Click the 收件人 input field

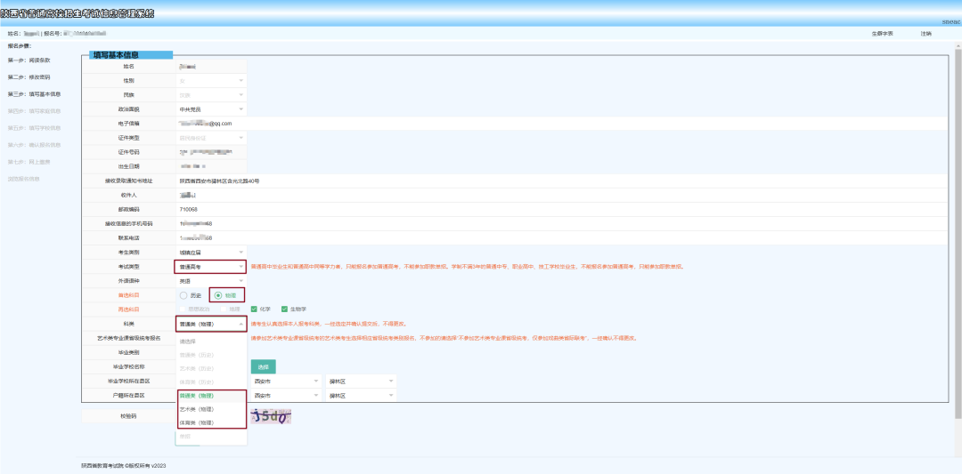562,195
